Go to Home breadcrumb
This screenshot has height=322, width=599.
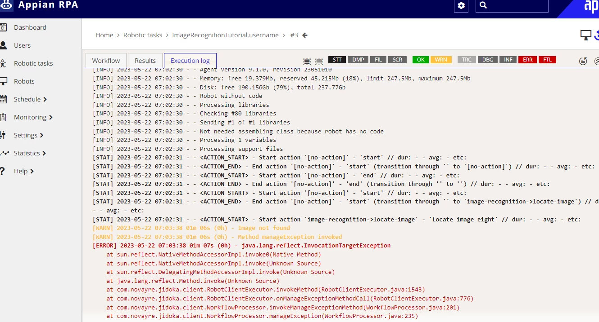tap(104, 35)
